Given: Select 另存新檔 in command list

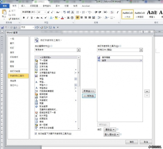Looking at the screenshot, I should tap(56, 76).
